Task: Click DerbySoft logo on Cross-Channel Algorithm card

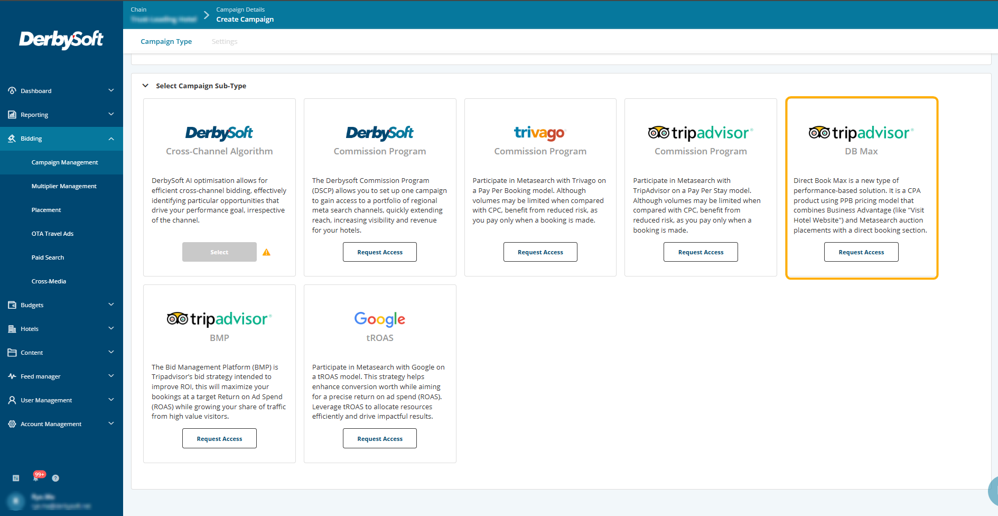Action: coord(219,133)
